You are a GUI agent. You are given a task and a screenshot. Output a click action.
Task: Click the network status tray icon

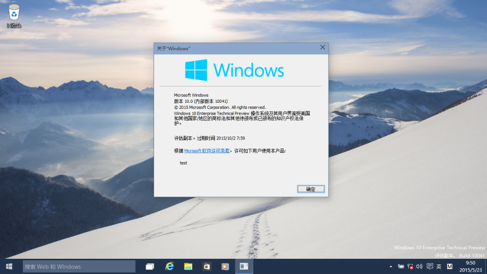tap(410, 266)
